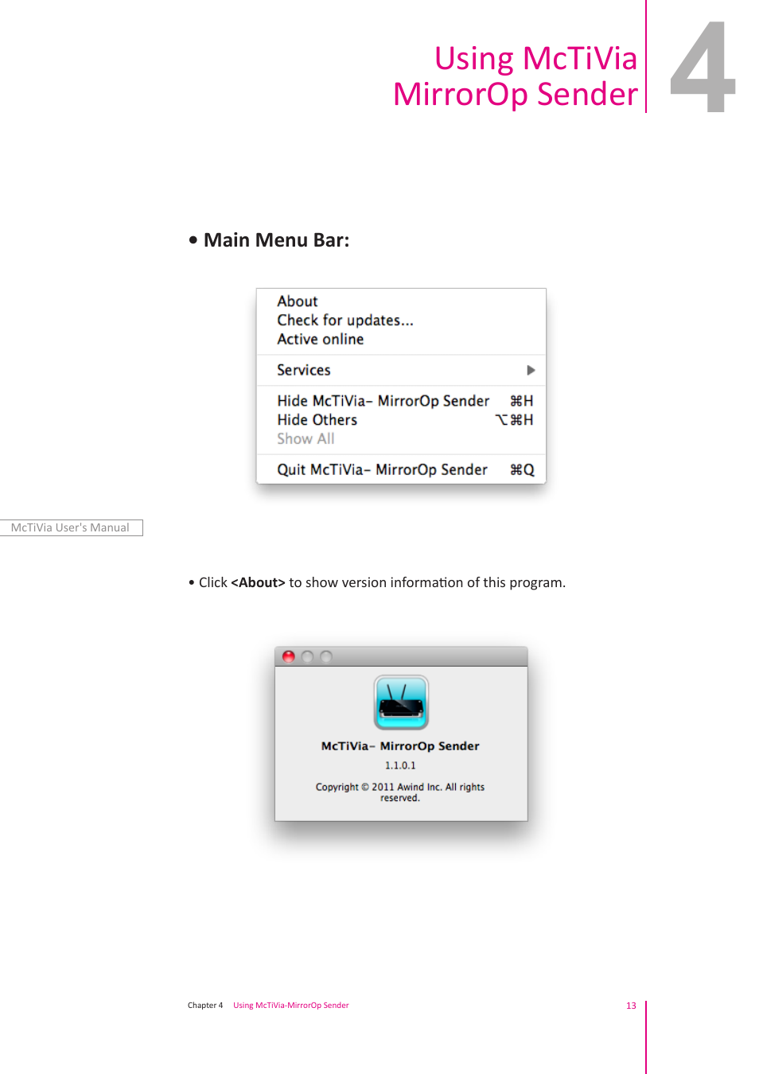Click the Command-Q shortcut label
The height and width of the screenshot is (1074, 759).
pos(522,470)
